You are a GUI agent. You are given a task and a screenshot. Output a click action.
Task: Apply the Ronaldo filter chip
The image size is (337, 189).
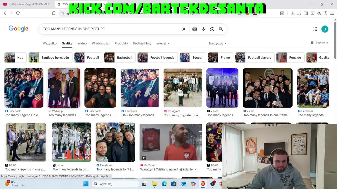click(x=290, y=57)
